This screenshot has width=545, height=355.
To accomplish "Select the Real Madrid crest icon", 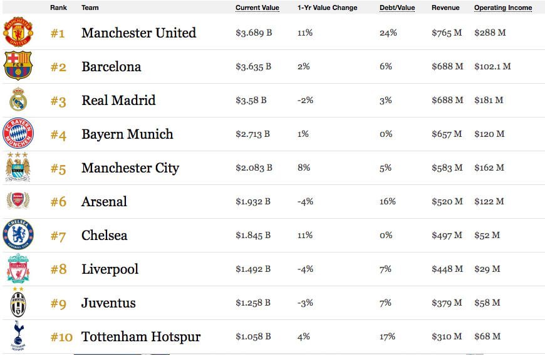I will pyautogui.click(x=18, y=100).
